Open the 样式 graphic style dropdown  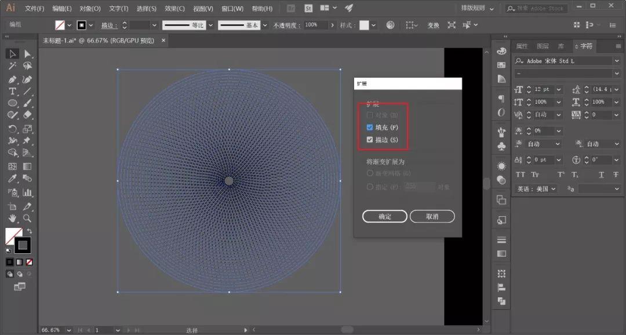coord(373,25)
